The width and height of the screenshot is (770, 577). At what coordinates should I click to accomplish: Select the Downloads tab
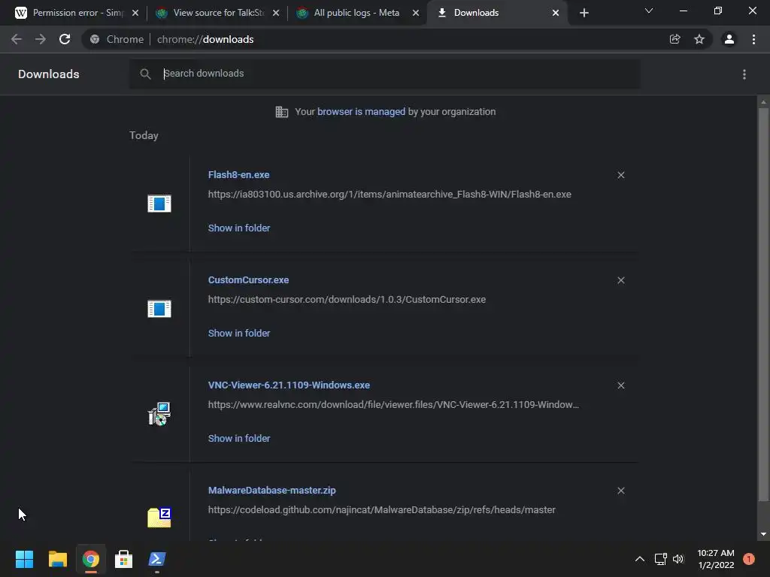tap(496, 13)
